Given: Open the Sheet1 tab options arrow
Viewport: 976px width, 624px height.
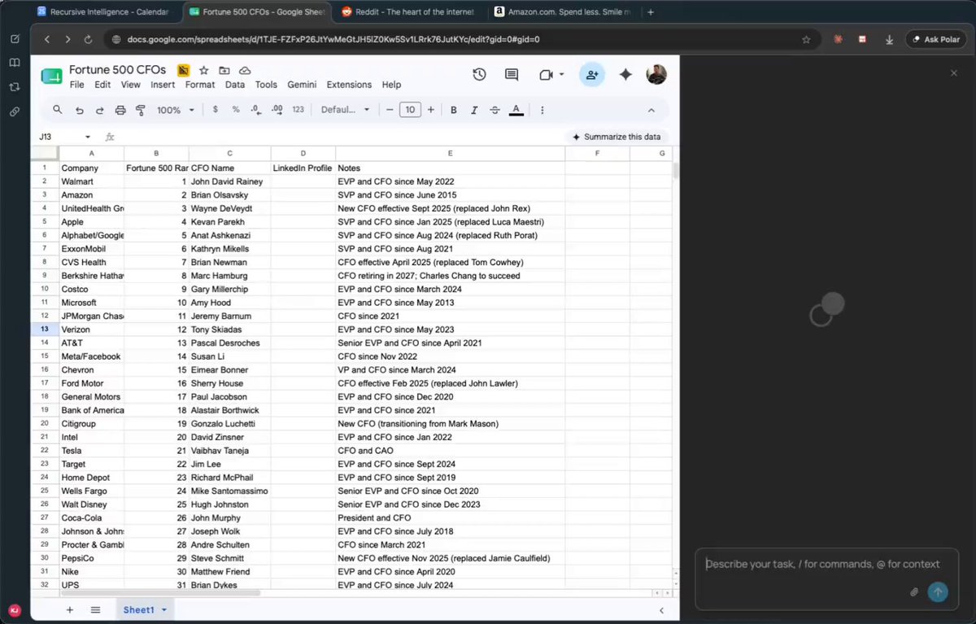Looking at the screenshot, I should pos(164,609).
